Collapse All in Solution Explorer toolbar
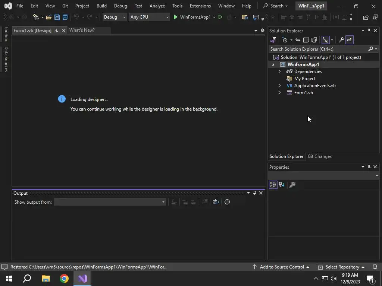382x286 pixels. (306, 39)
